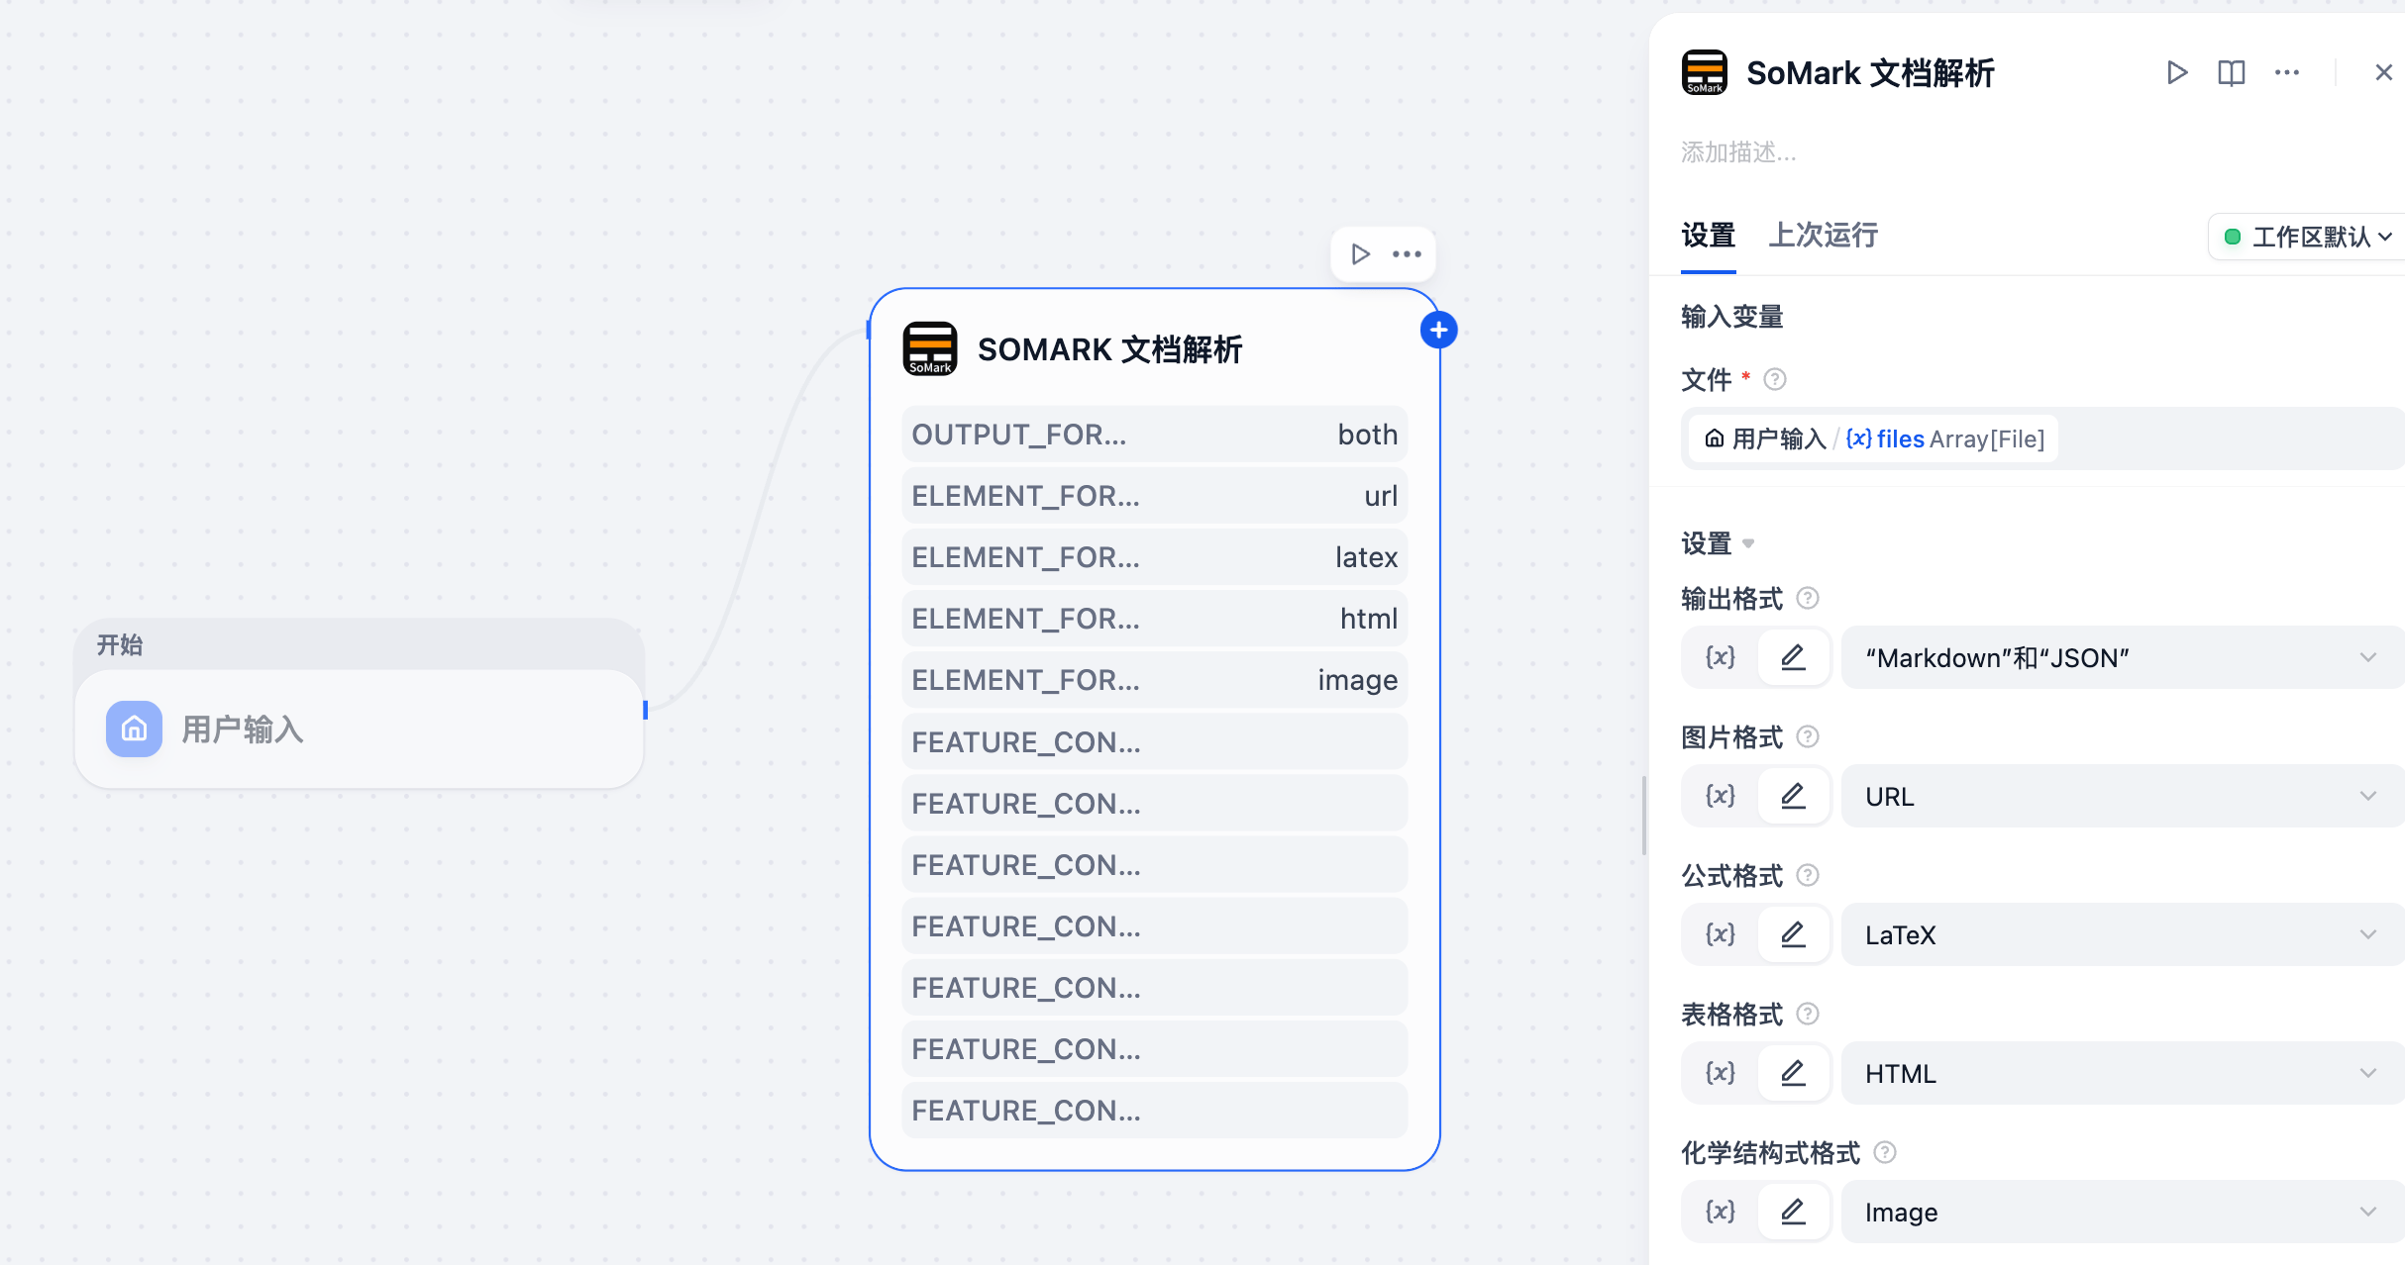Open the 图片格式 dropdown showing URL

tap(2123, 796)
